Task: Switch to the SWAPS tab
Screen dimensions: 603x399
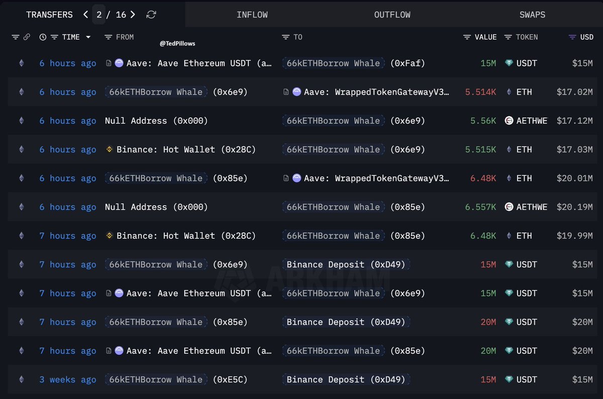Action: (532, 15)
